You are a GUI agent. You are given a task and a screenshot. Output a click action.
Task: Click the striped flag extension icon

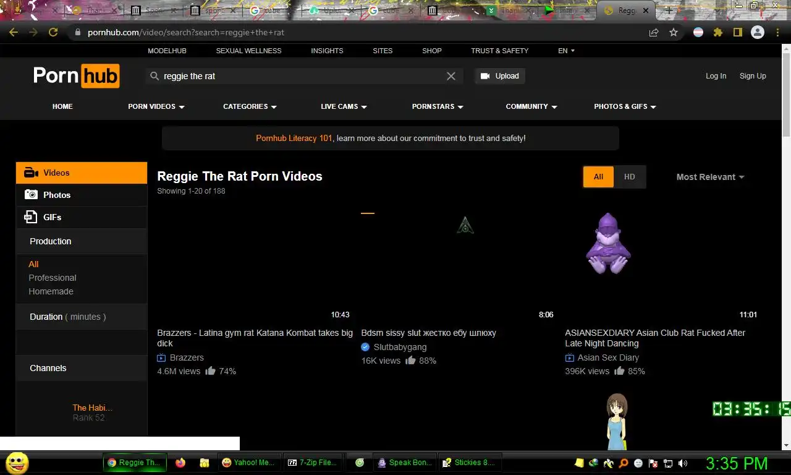pyautogui.click(x=698, y=32)
